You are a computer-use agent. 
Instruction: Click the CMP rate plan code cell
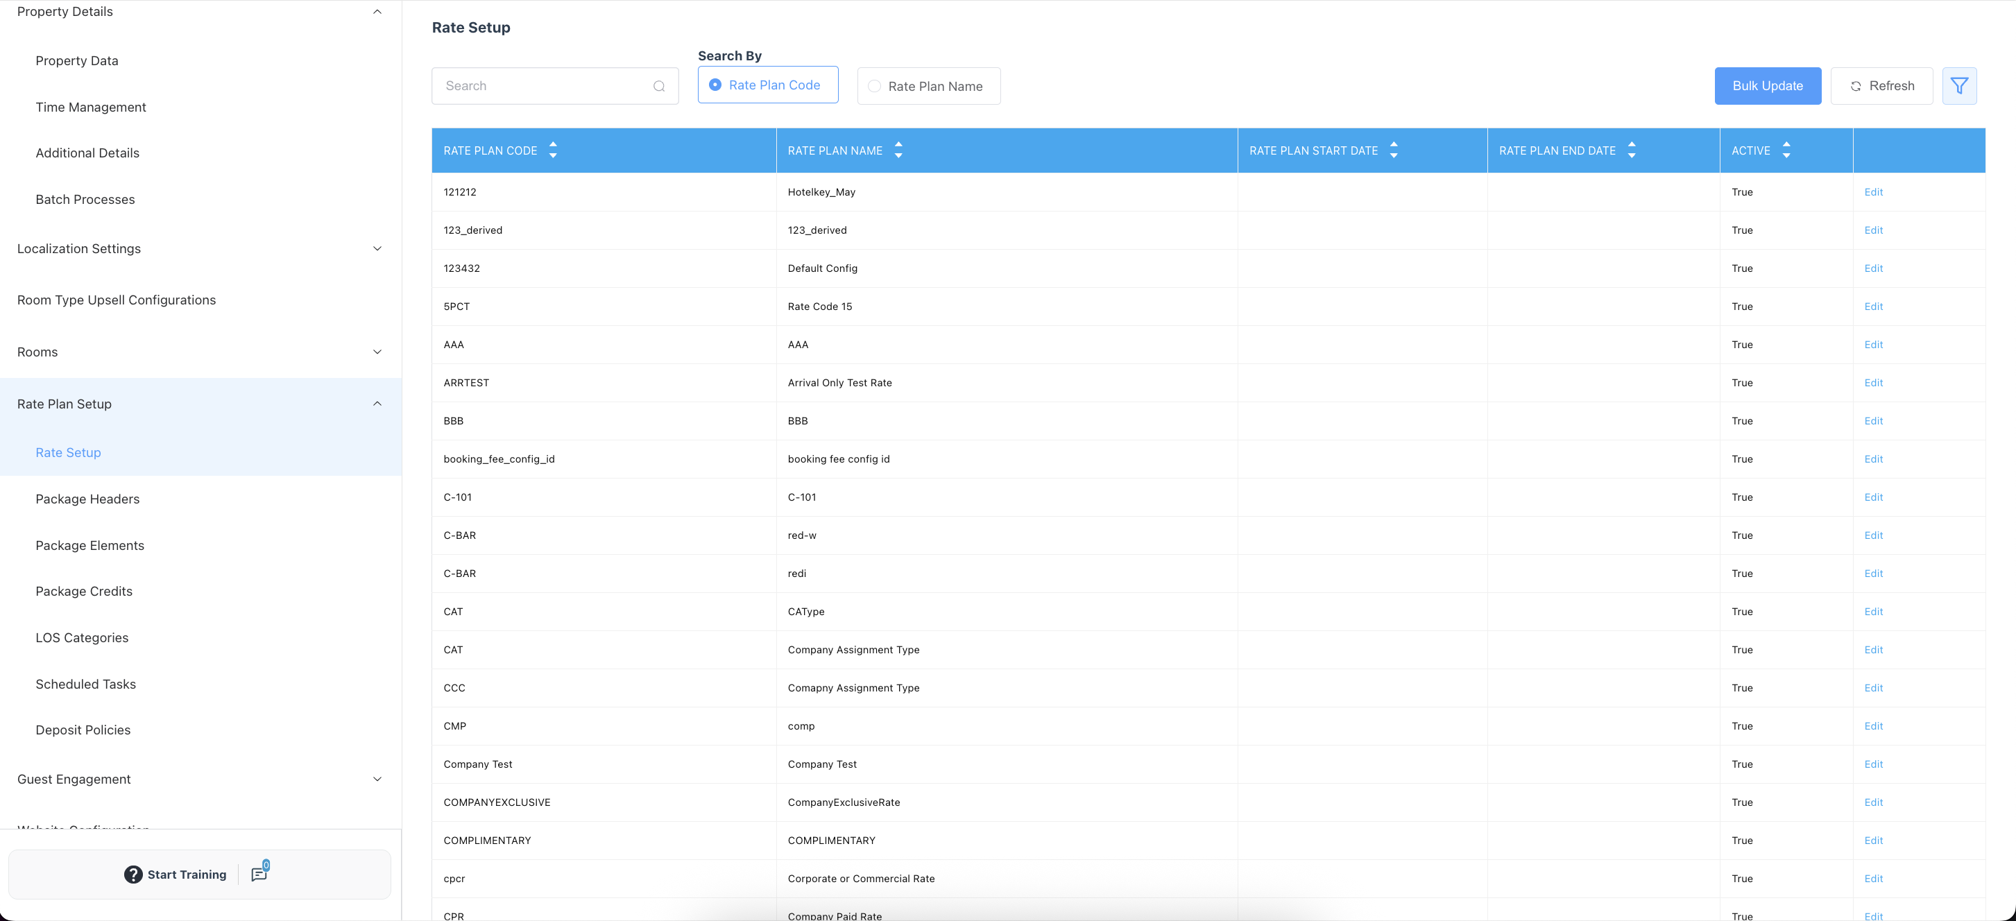tap(604, 726)
